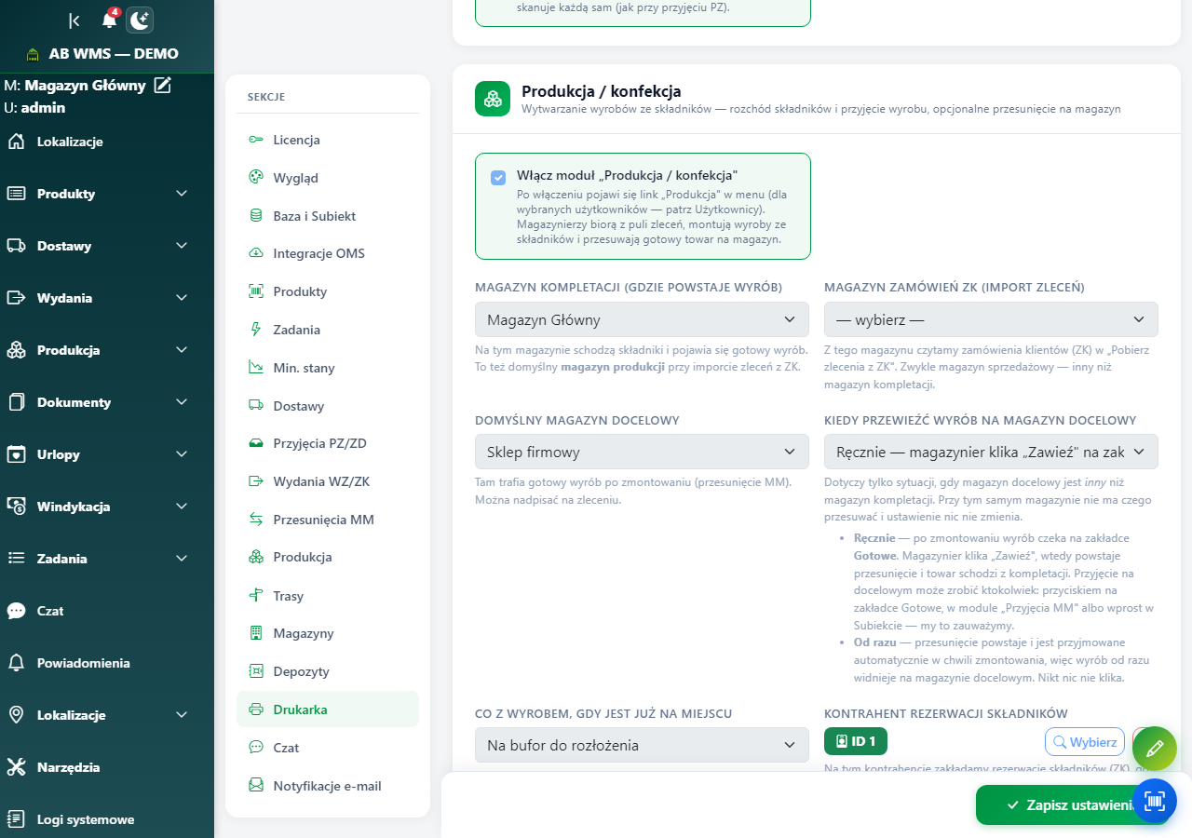Screen dimensions: 1192x838
Task: Expand the bottom Lokalizacje menu chevron
Action: pyautogui.click(x=182, y=715)
